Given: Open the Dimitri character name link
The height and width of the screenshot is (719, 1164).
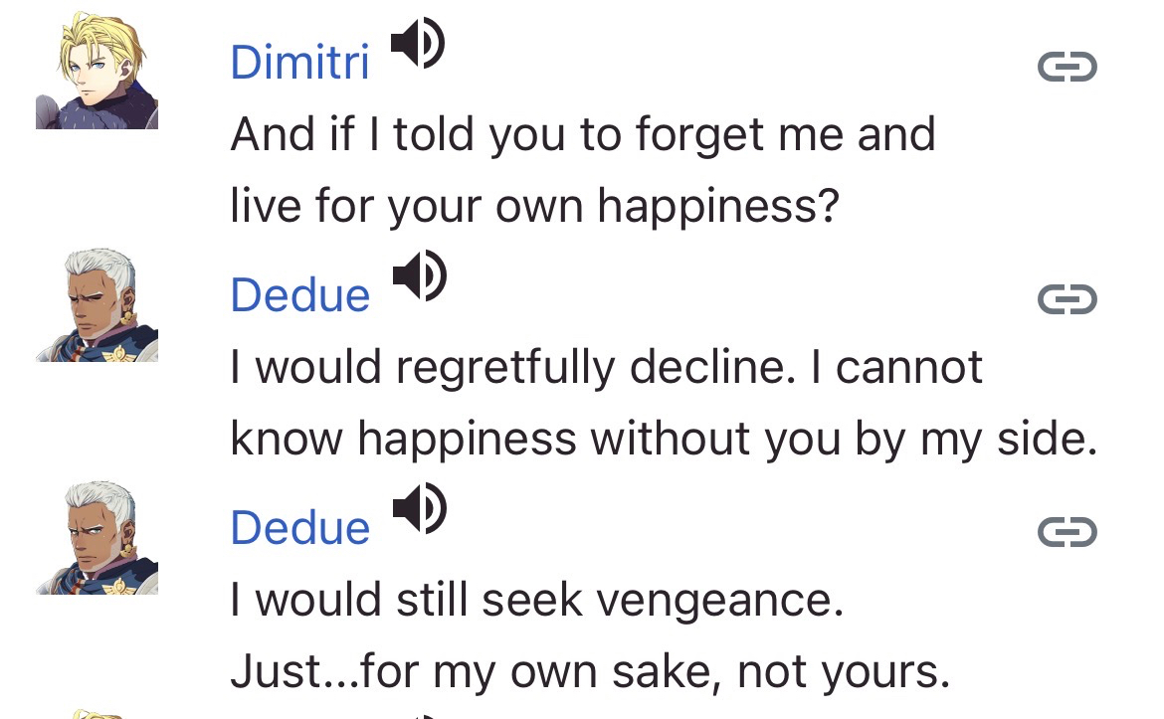Looking at the screenshot, I should point(299,64).
